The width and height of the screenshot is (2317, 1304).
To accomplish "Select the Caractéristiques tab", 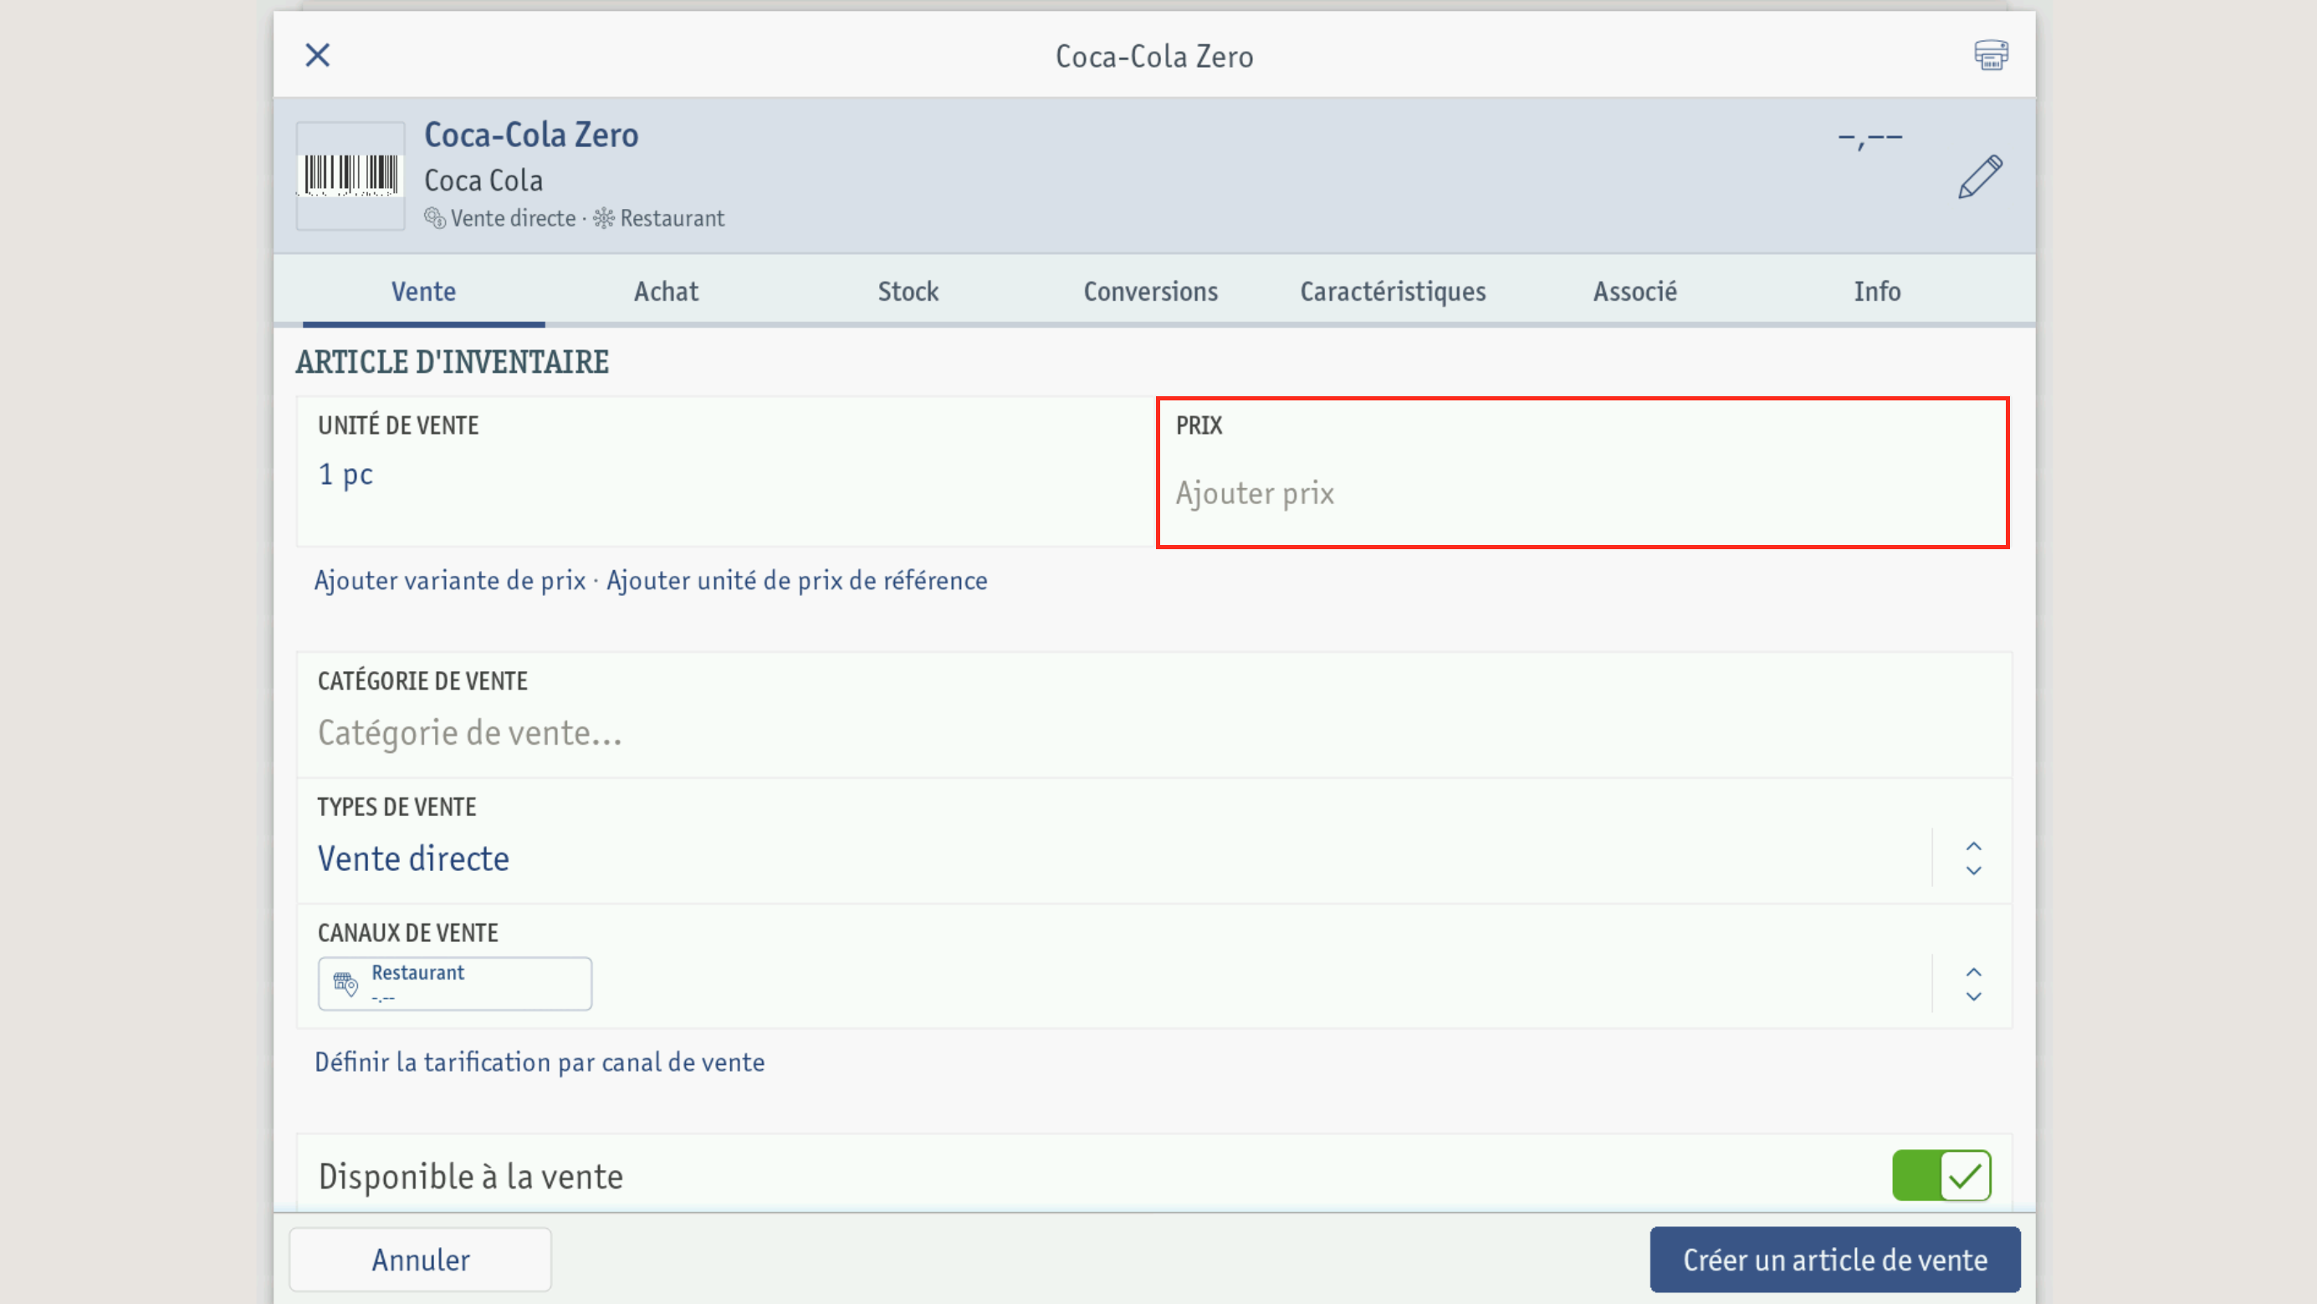I will pos(1393,291).
